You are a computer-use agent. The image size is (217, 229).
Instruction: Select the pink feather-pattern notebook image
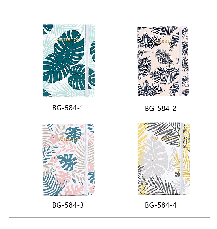coord(163,61)
